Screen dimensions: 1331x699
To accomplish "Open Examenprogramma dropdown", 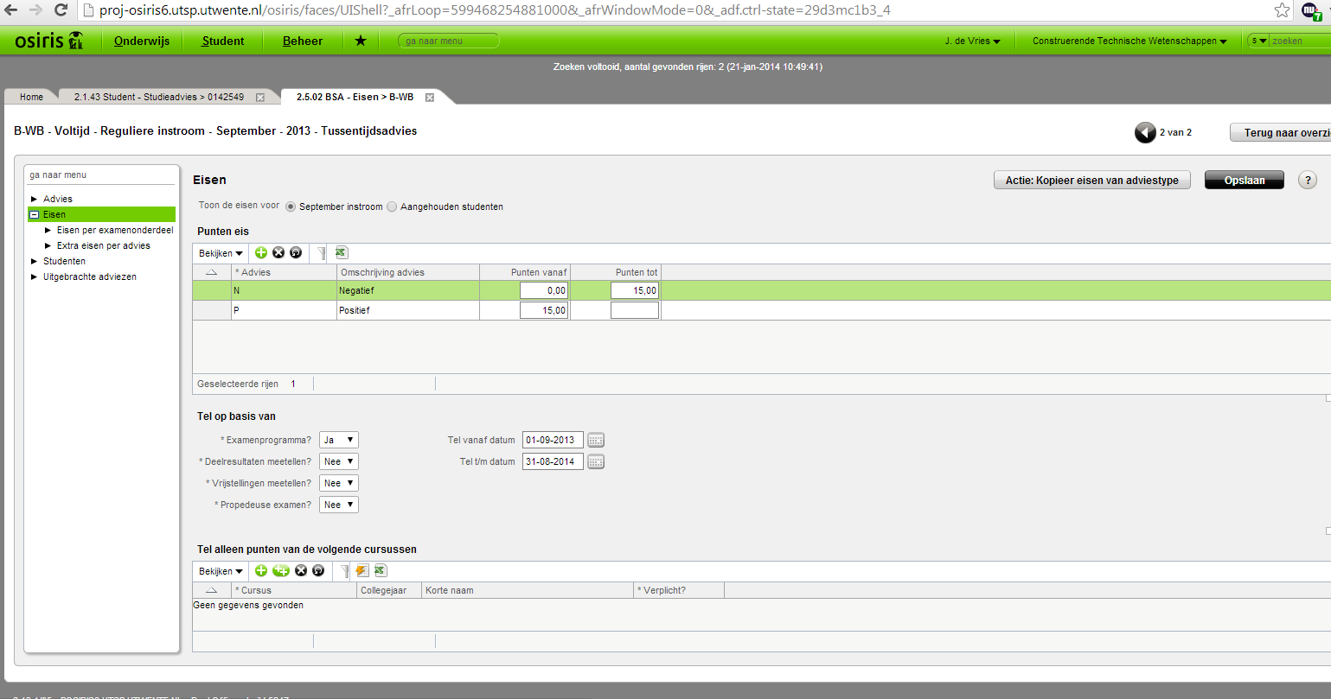I will 338,440.
